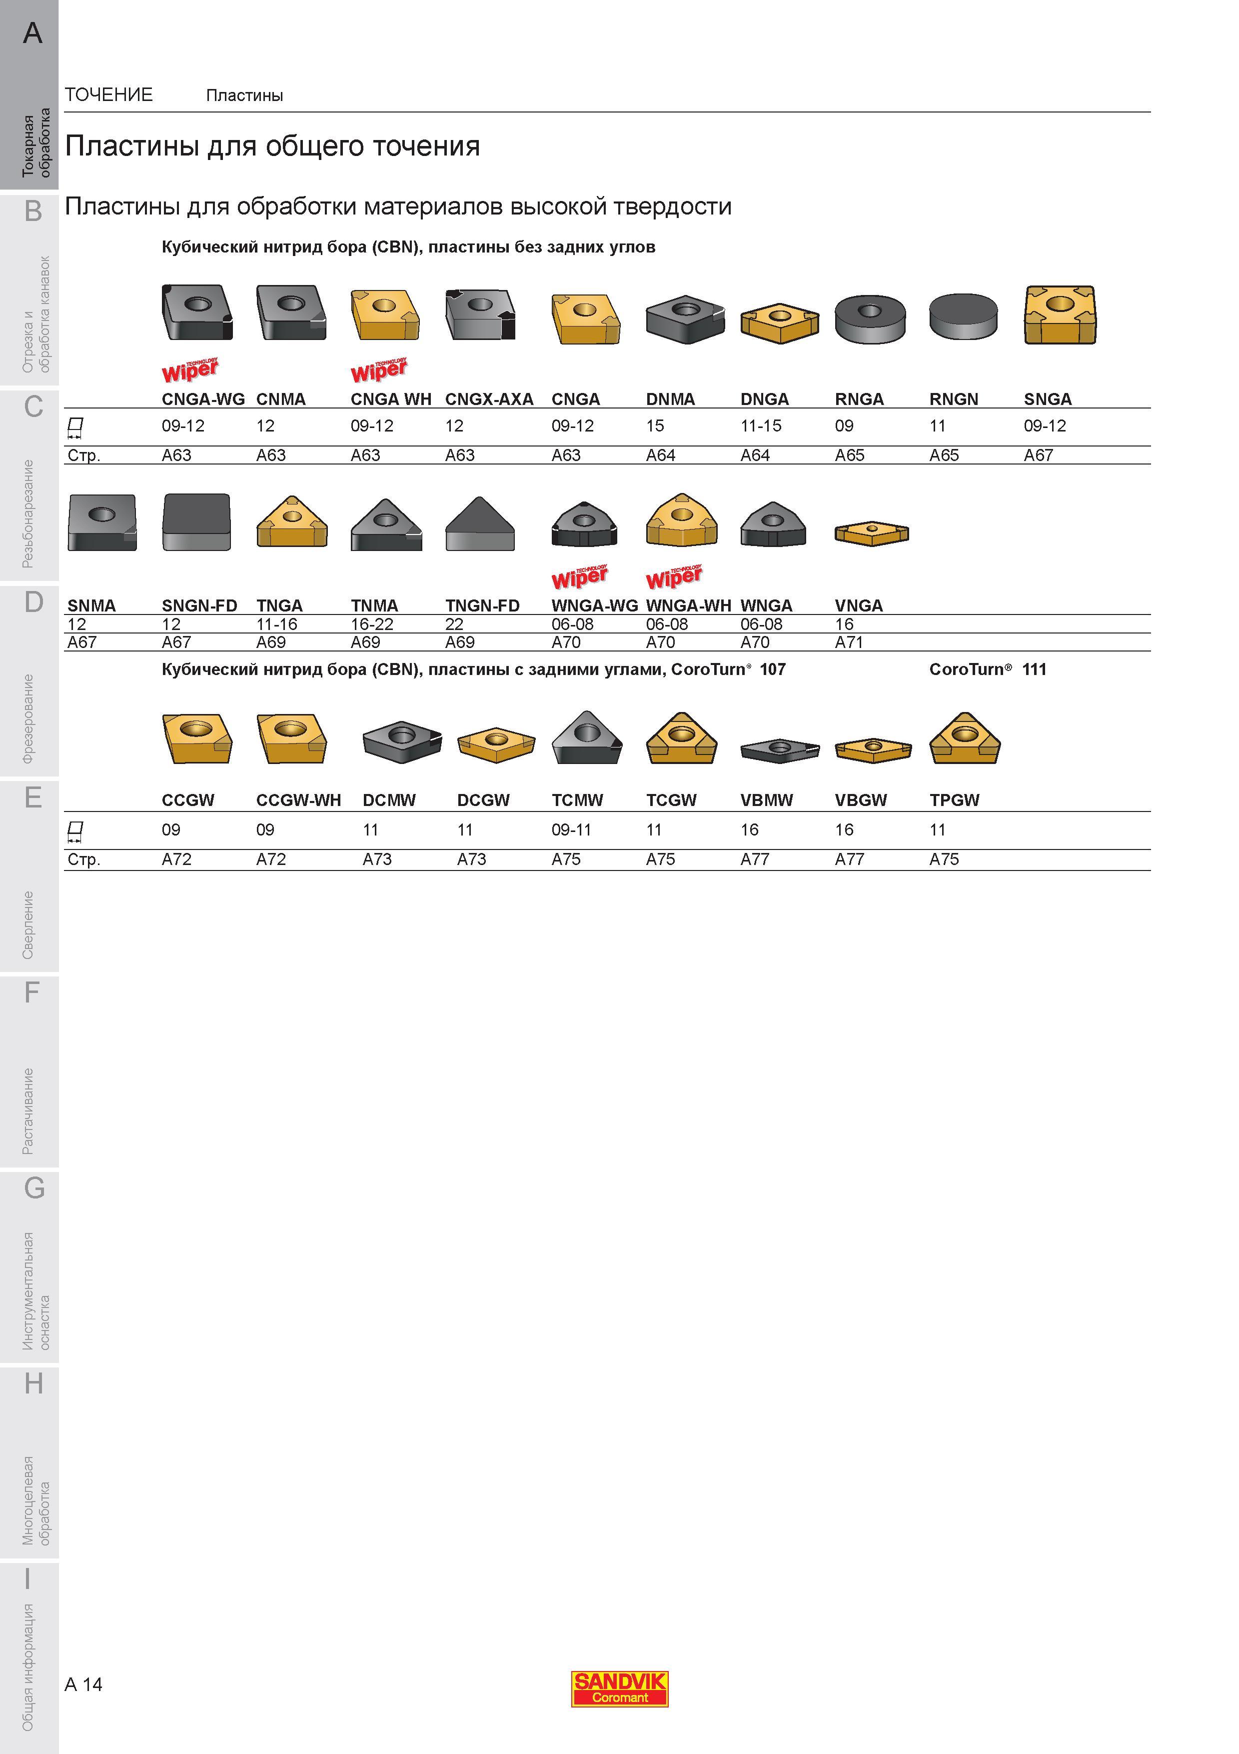Image resolution: width=1239 pixels, height=1754 pixels.
Task: Click the SNMA square insert image
Action: [102, 522]
